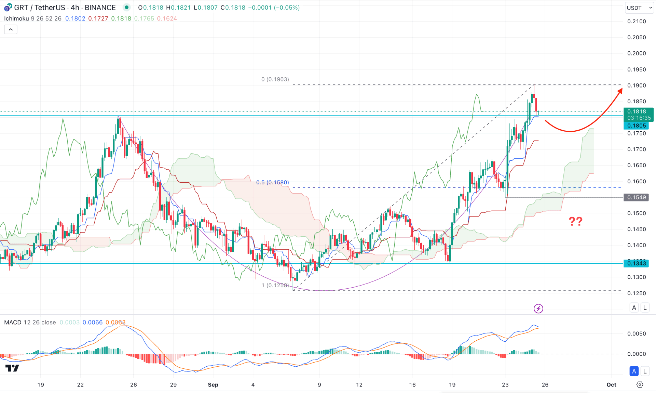Click the Fib 0.5 (0.1580) level label
This screenshot has width=656, height=393.
[x=273, y=182]
